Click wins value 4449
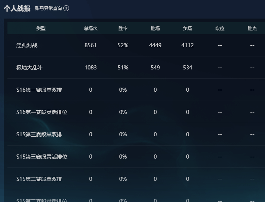Image resolution: width=265 pixels, height=202 pixels. 155,45
